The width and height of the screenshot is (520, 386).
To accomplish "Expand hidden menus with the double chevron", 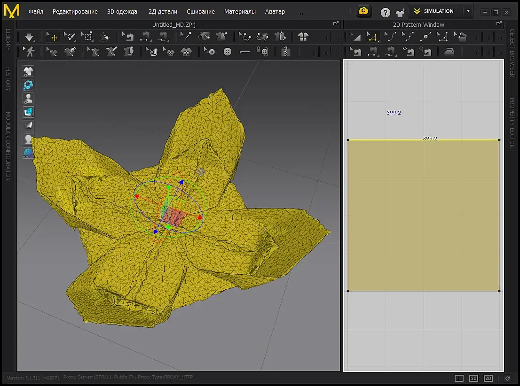I will [301, 13].
